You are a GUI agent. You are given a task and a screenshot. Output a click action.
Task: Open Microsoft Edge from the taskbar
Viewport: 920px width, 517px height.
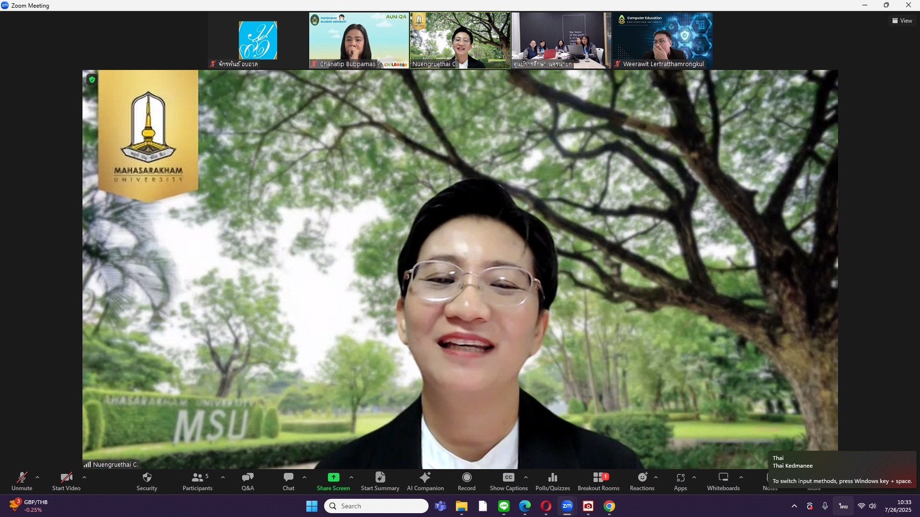coord(525,506)
